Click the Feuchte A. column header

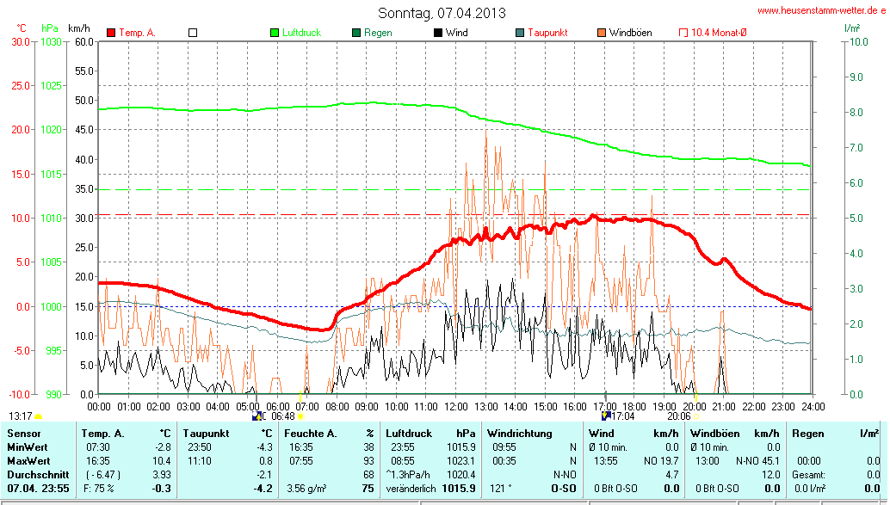coord(329,433)
